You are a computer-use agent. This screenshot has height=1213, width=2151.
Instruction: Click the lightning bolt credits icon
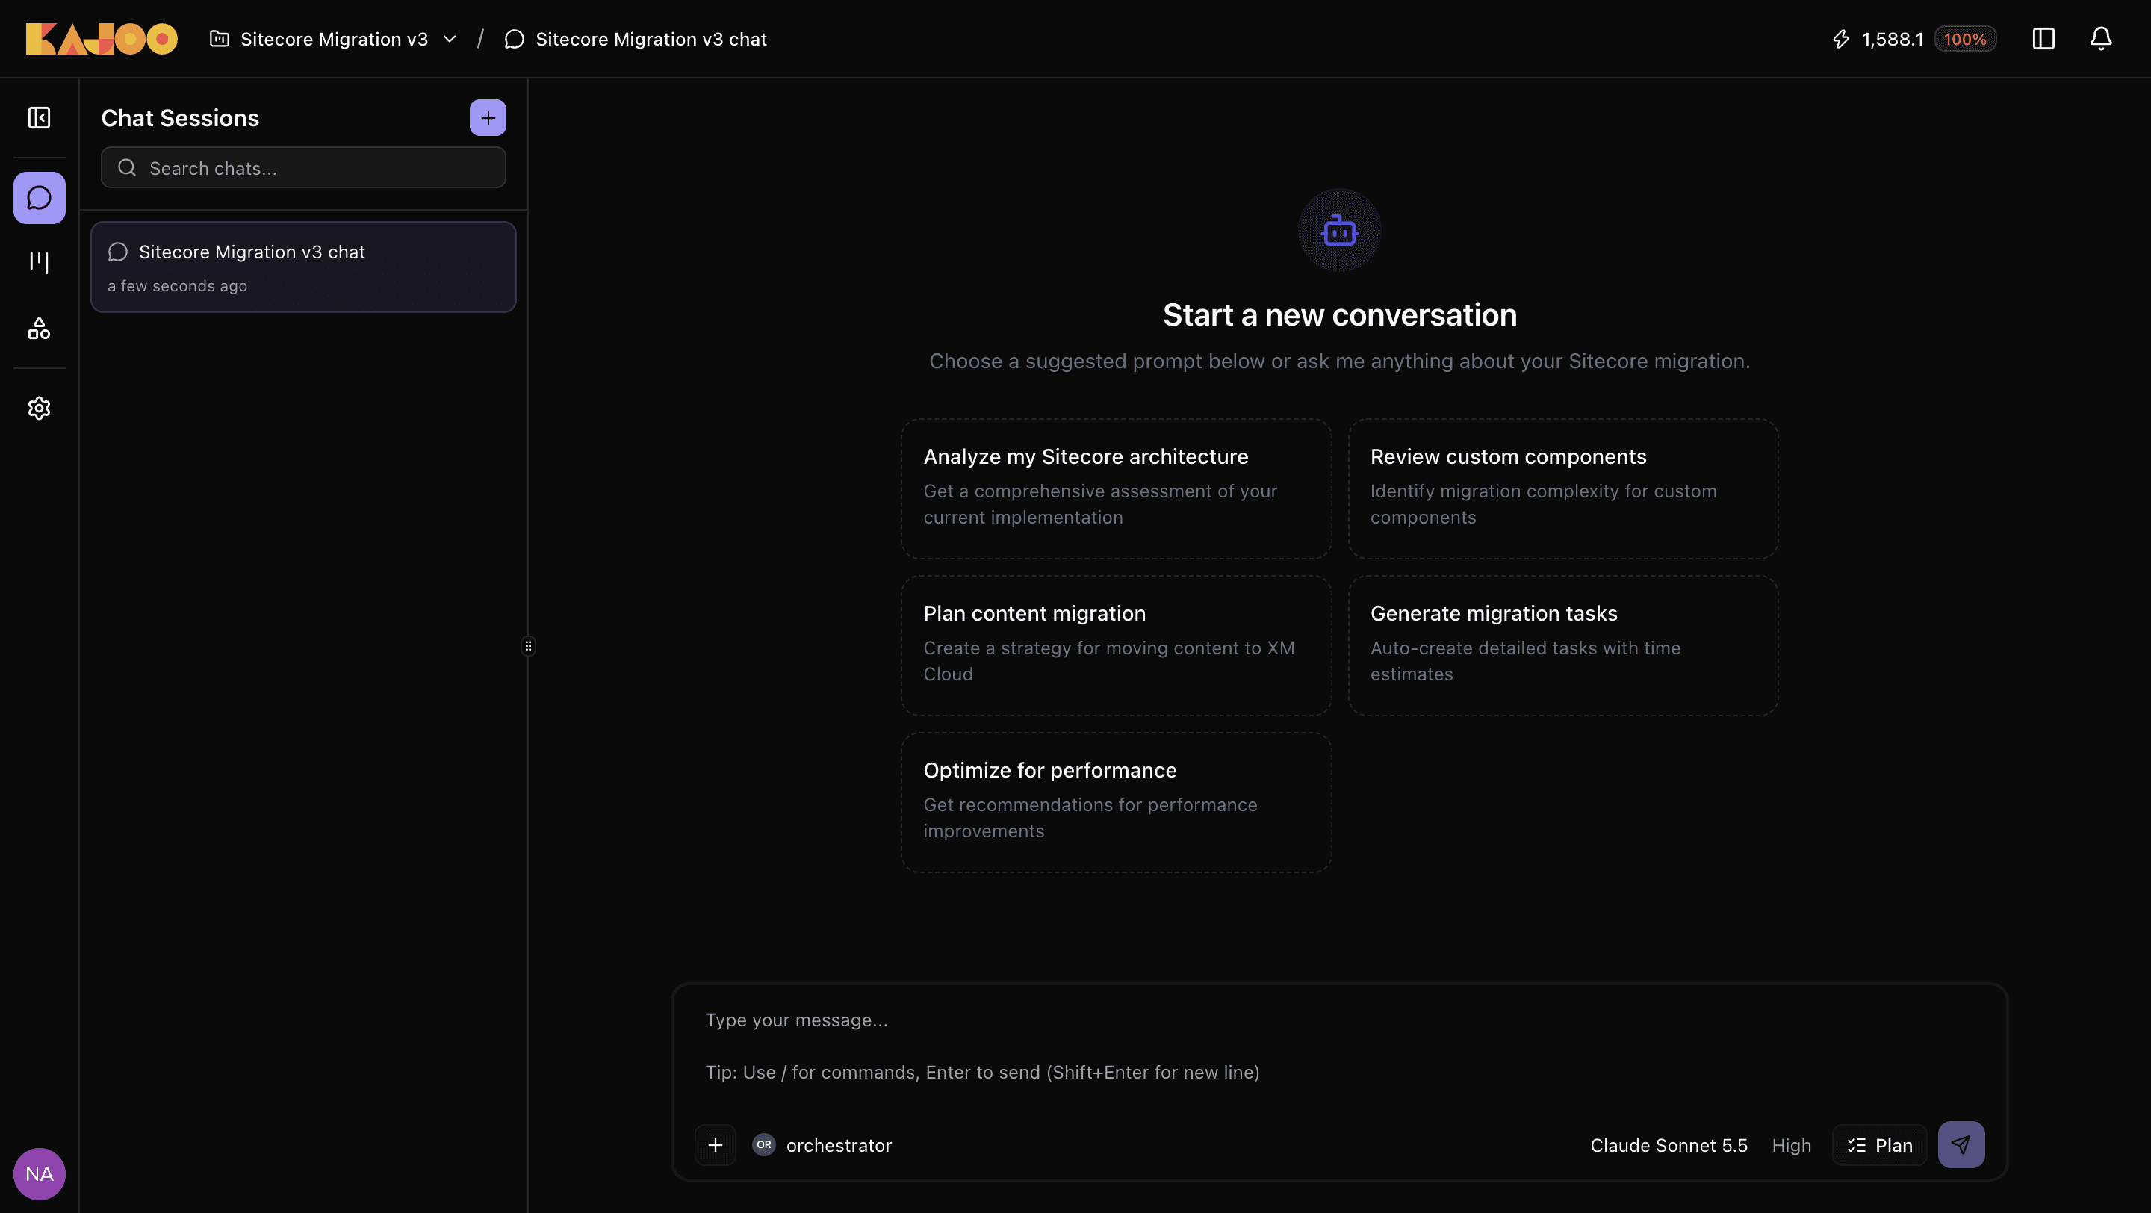(1840, 40)
